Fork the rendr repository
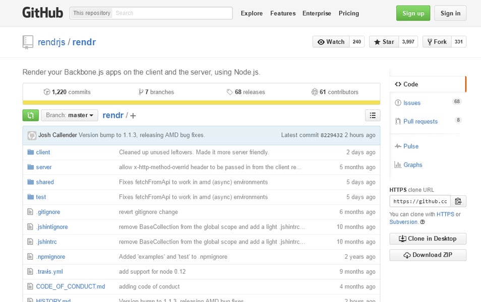 (x=437, y=42)
